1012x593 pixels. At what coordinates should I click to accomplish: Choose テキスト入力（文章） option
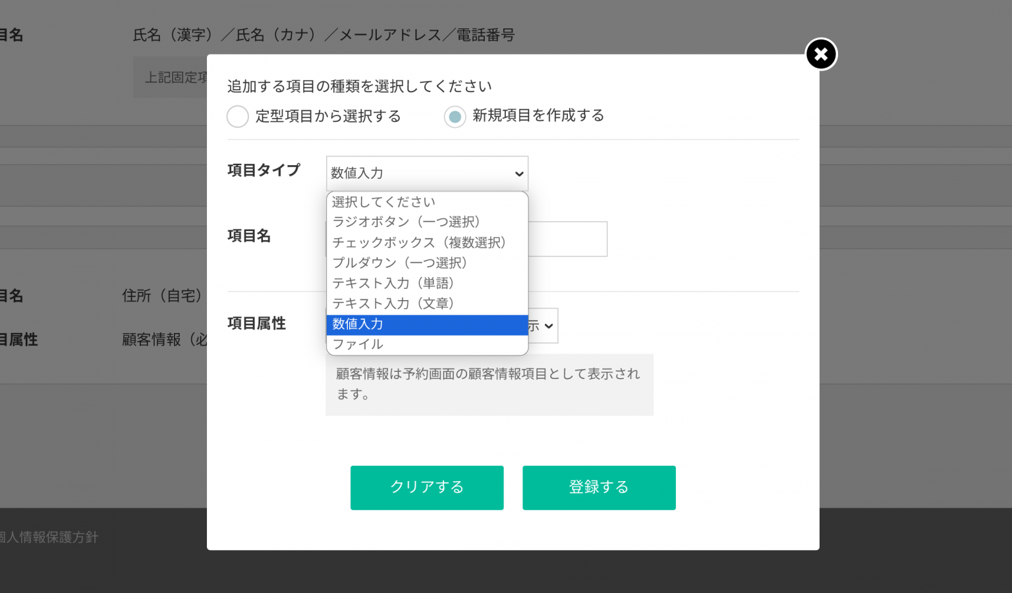pos(393,303)
